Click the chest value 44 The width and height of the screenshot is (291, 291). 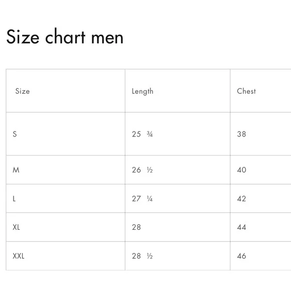[x=241, y=227]
